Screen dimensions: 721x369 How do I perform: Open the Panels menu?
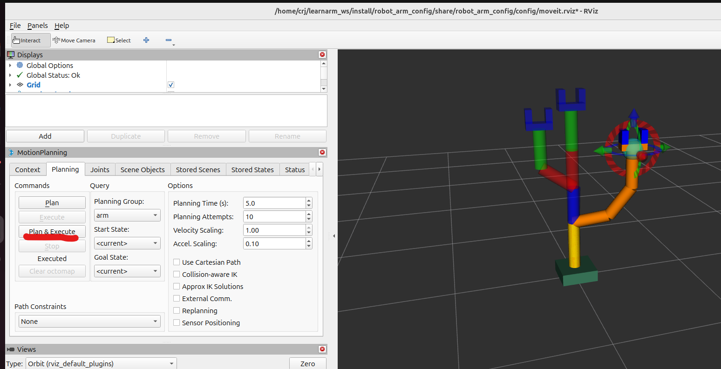point(38,26)
